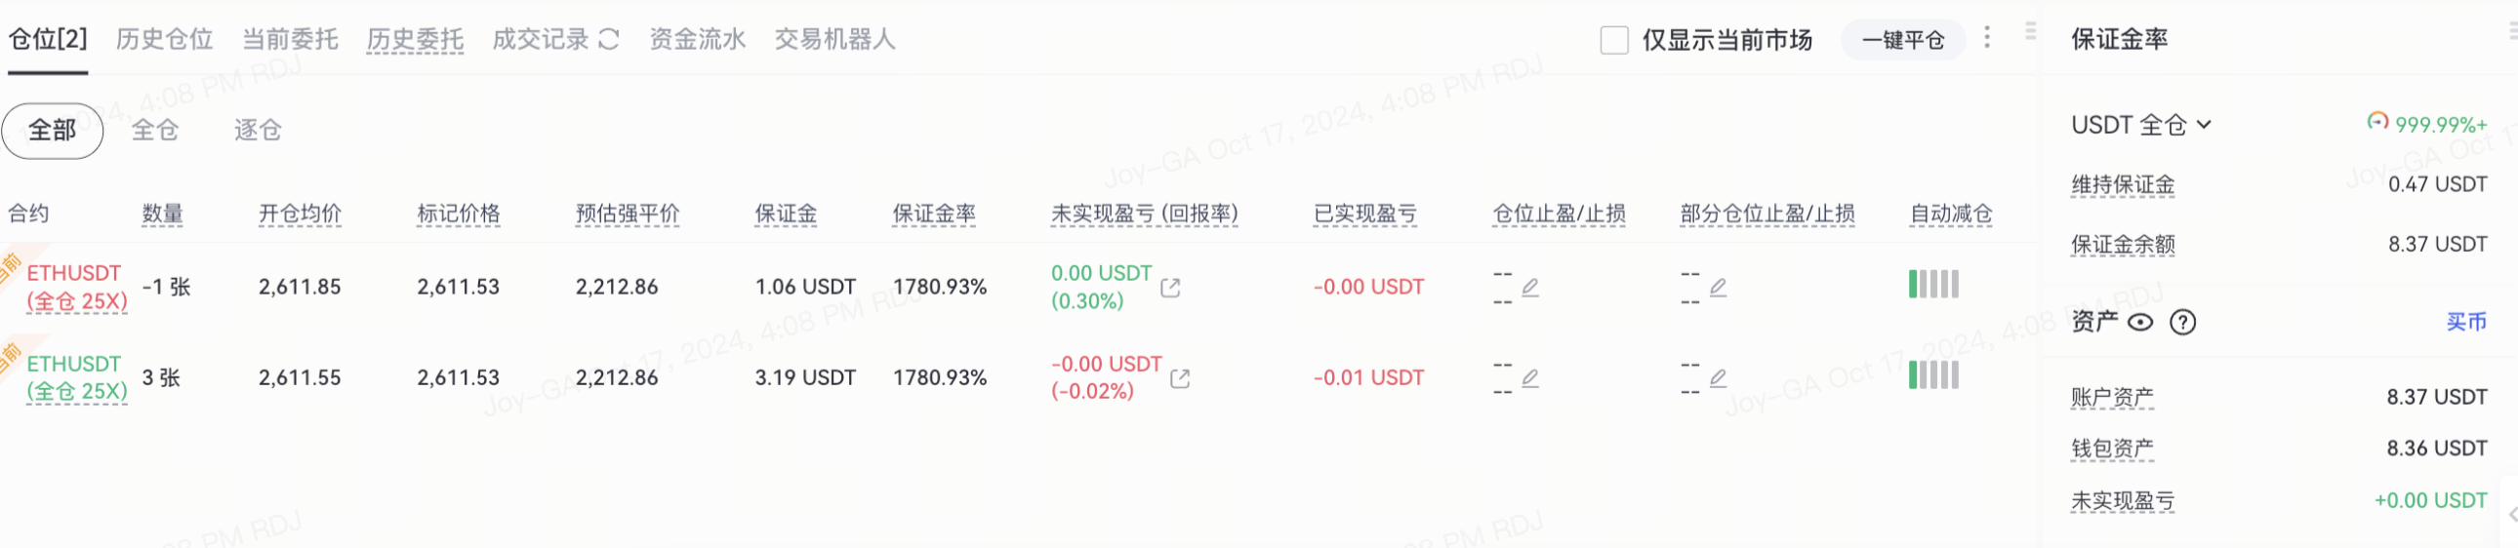The width and height of the screenshot is (2518, 548).
Task: Switch to the 历史仓位 tab
Action: pyautogui.click(x=164, y=39)
